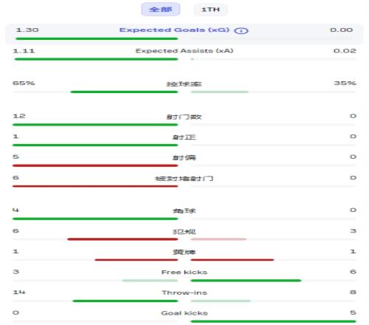The width and height of the screenshot is (369, 325).
Task: Click the Expected Assists (xA) label
Action: [x=184, y=51]
